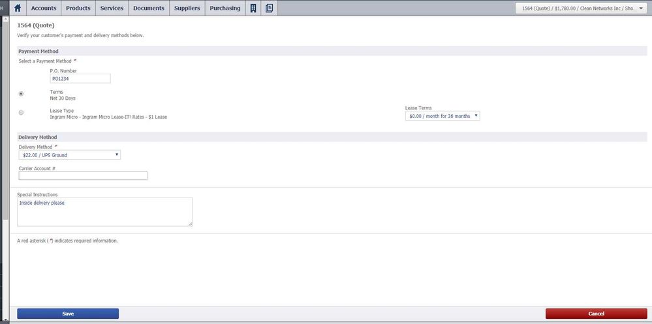Open the Purchasing menu
Image resolution: width=652 pixels, height=324 pixels.
point(225,8)
